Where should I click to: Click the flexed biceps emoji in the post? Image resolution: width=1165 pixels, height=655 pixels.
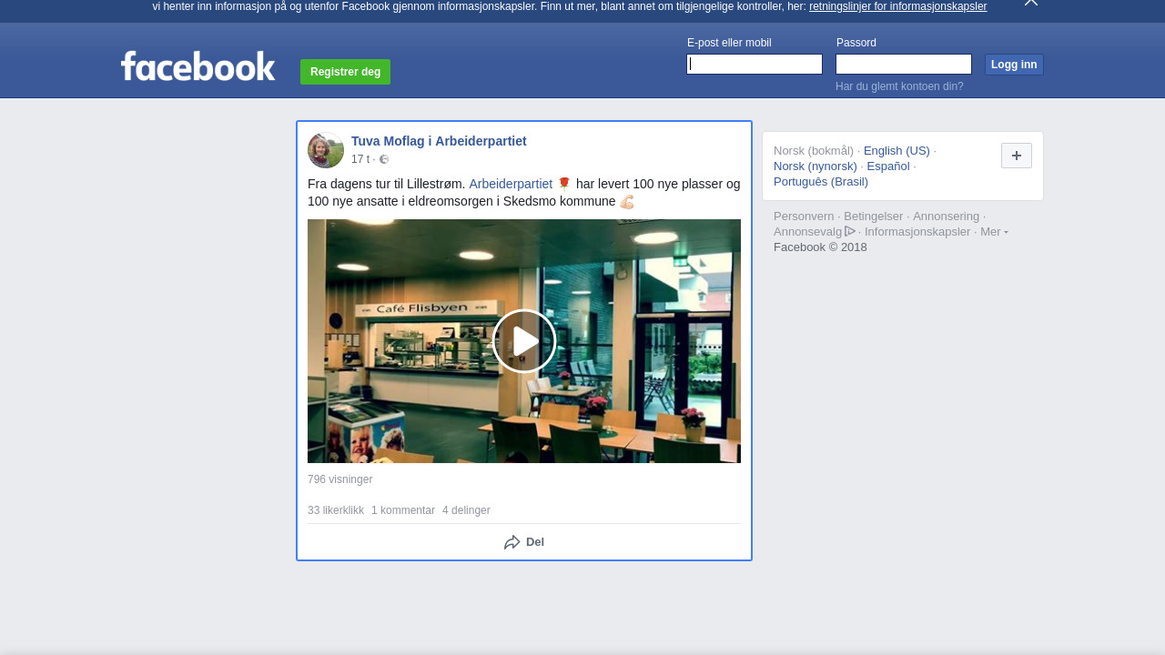click(x=627, y=201)
